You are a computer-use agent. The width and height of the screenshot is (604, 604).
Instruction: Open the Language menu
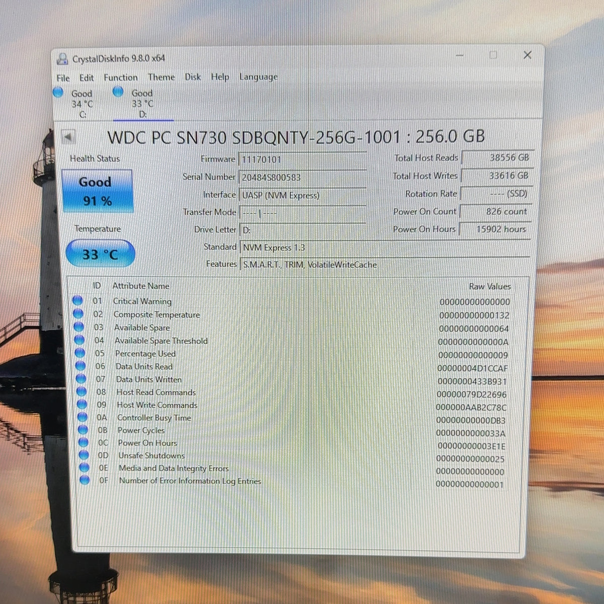click(x=258, y=77)
